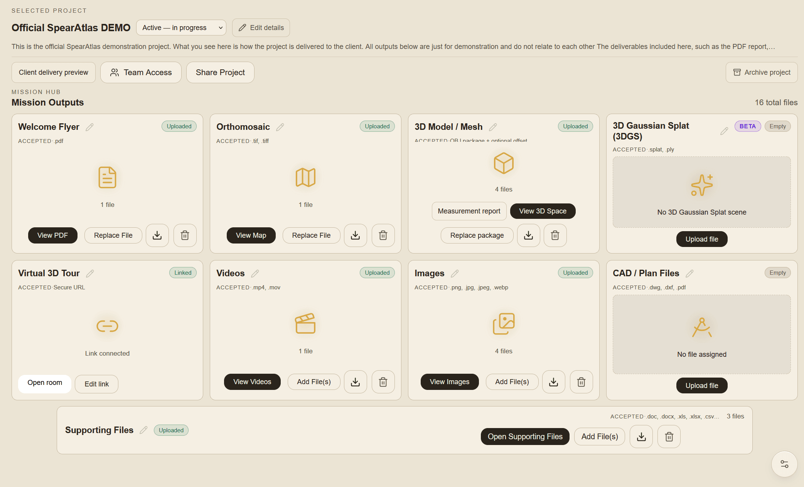
Task: Click the Linked status badge
Action: (183, 273)
